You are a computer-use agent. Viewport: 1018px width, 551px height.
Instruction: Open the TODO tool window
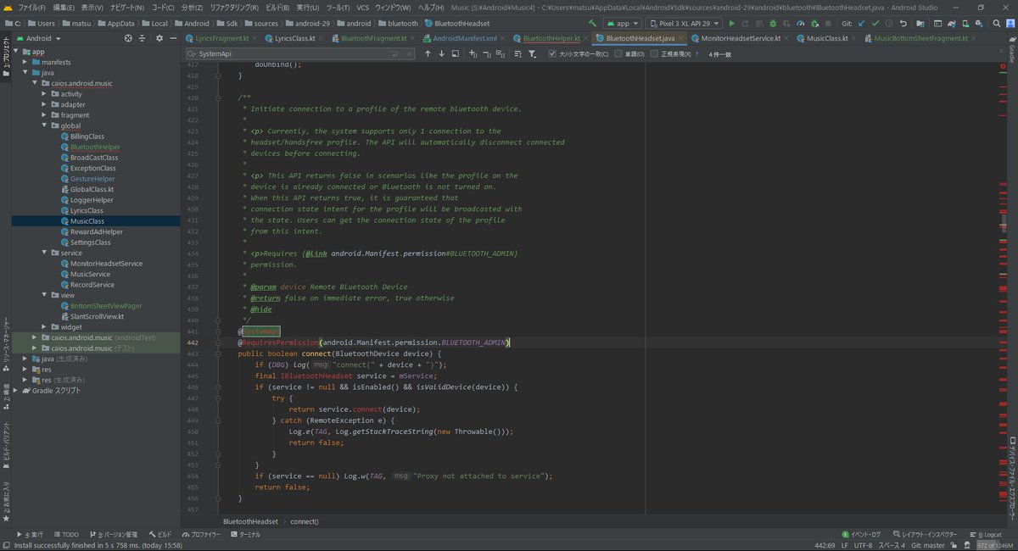tap(64, 535)
